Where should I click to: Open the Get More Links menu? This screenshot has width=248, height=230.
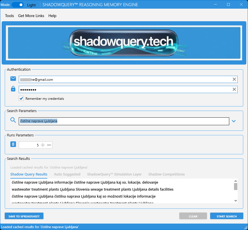(x=31, y=16)
